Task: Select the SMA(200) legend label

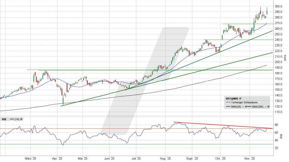Action: (257, 106)
